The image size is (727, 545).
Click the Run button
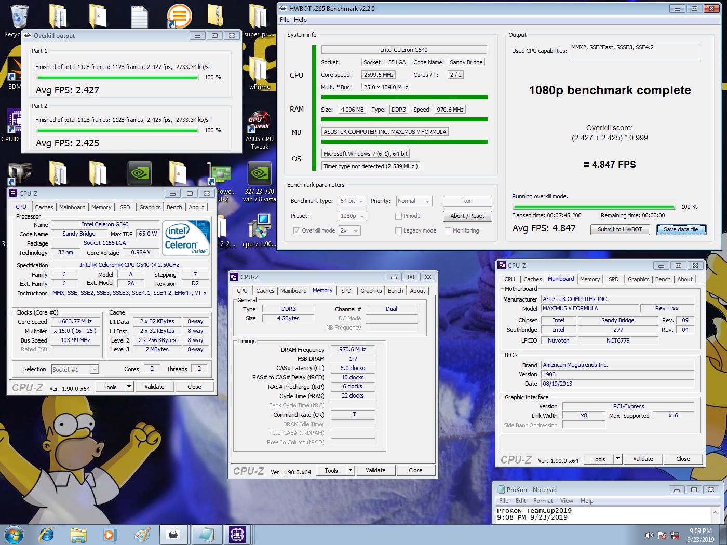point(467,201)
